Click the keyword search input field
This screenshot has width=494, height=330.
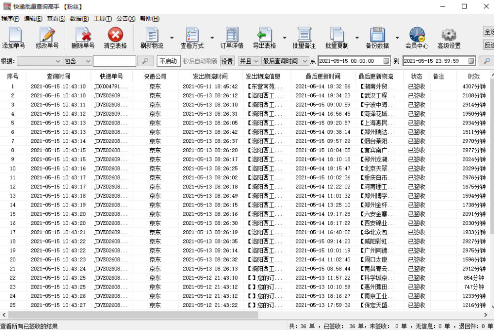point(115,61)
